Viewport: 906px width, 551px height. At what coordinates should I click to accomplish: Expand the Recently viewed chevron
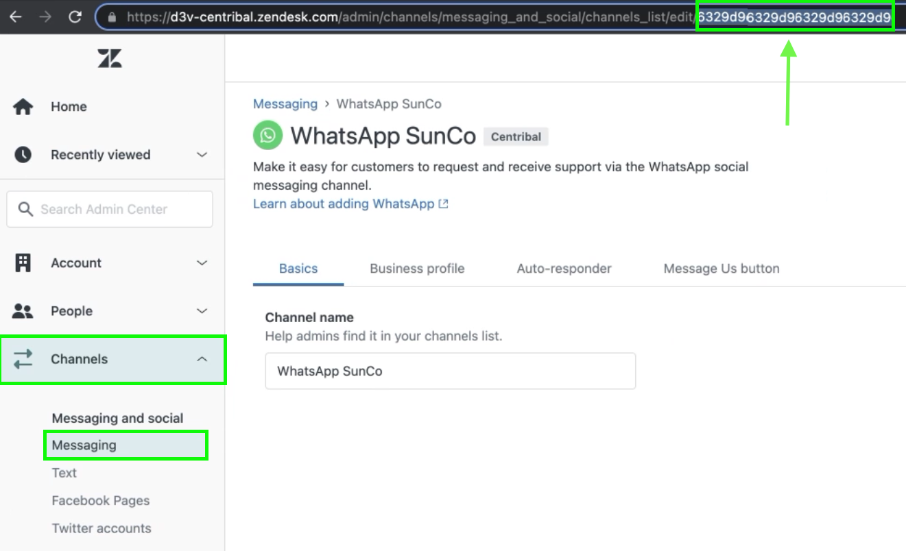click(x=202, y=155)
